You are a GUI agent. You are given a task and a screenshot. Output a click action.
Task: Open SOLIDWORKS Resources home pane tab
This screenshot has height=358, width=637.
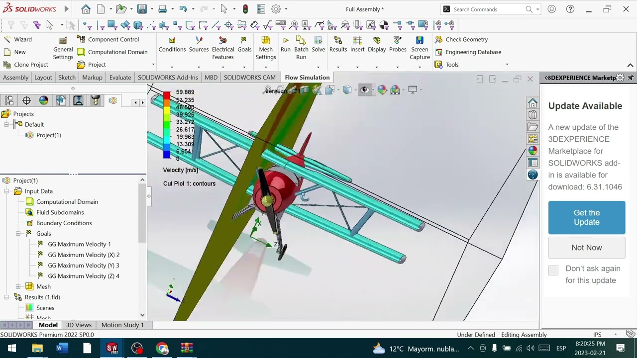[532, 103]
